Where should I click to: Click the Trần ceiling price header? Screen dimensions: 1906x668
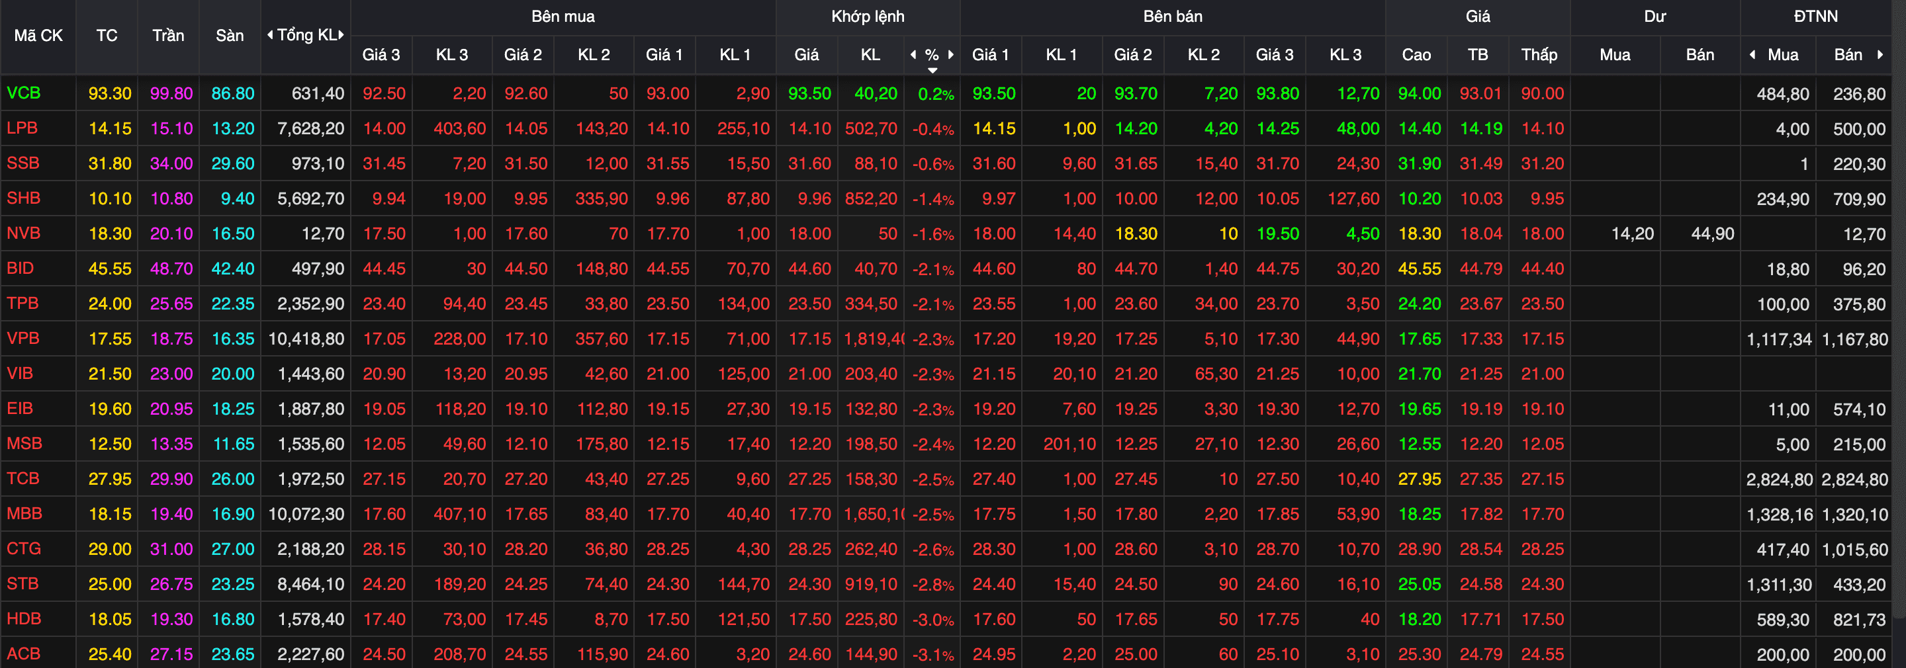click(168, 36)
